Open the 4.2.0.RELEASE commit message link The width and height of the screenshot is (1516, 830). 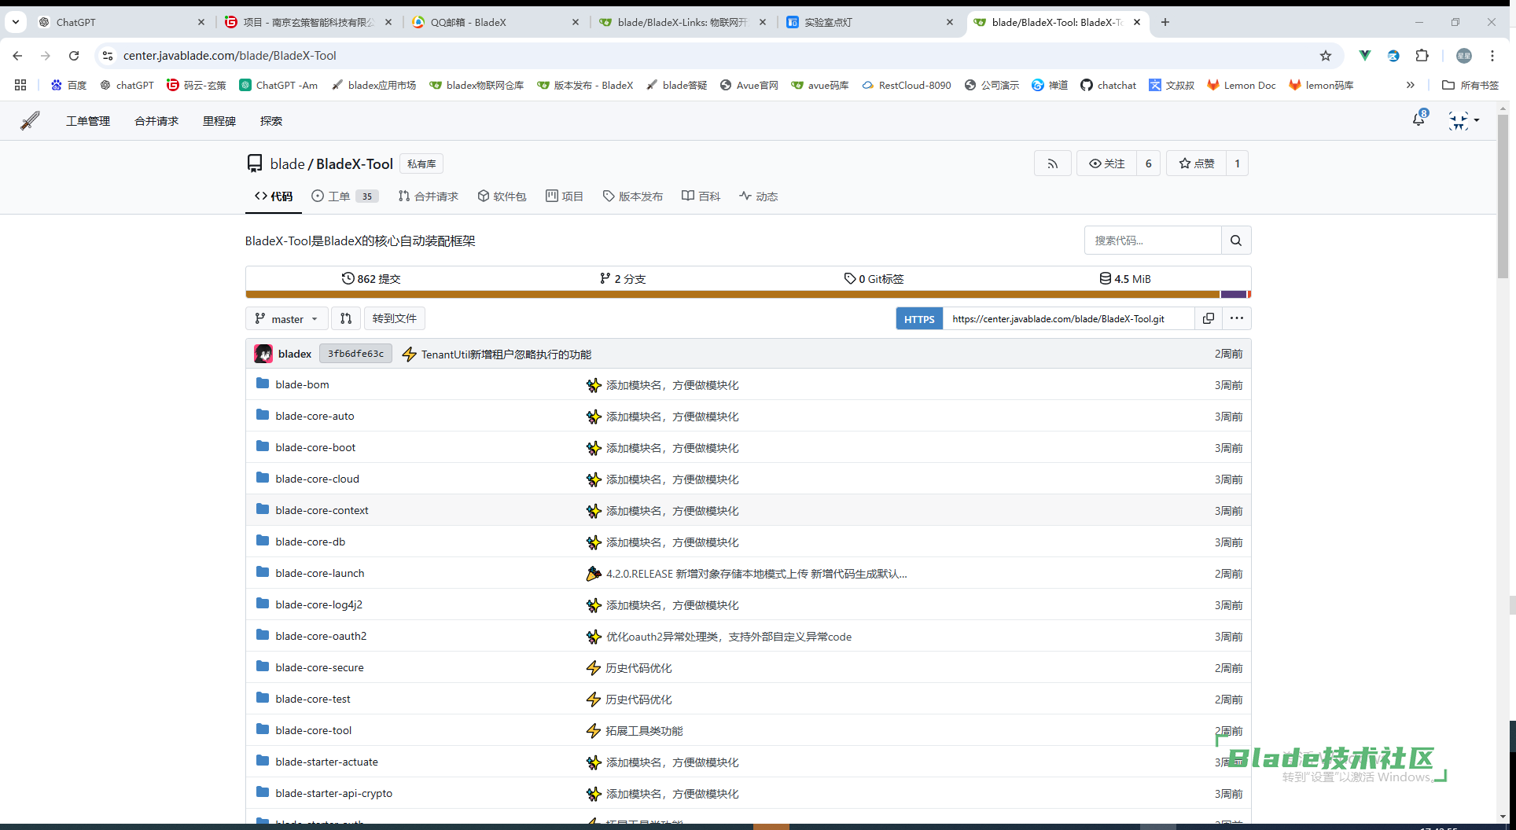tap(756, 574)
